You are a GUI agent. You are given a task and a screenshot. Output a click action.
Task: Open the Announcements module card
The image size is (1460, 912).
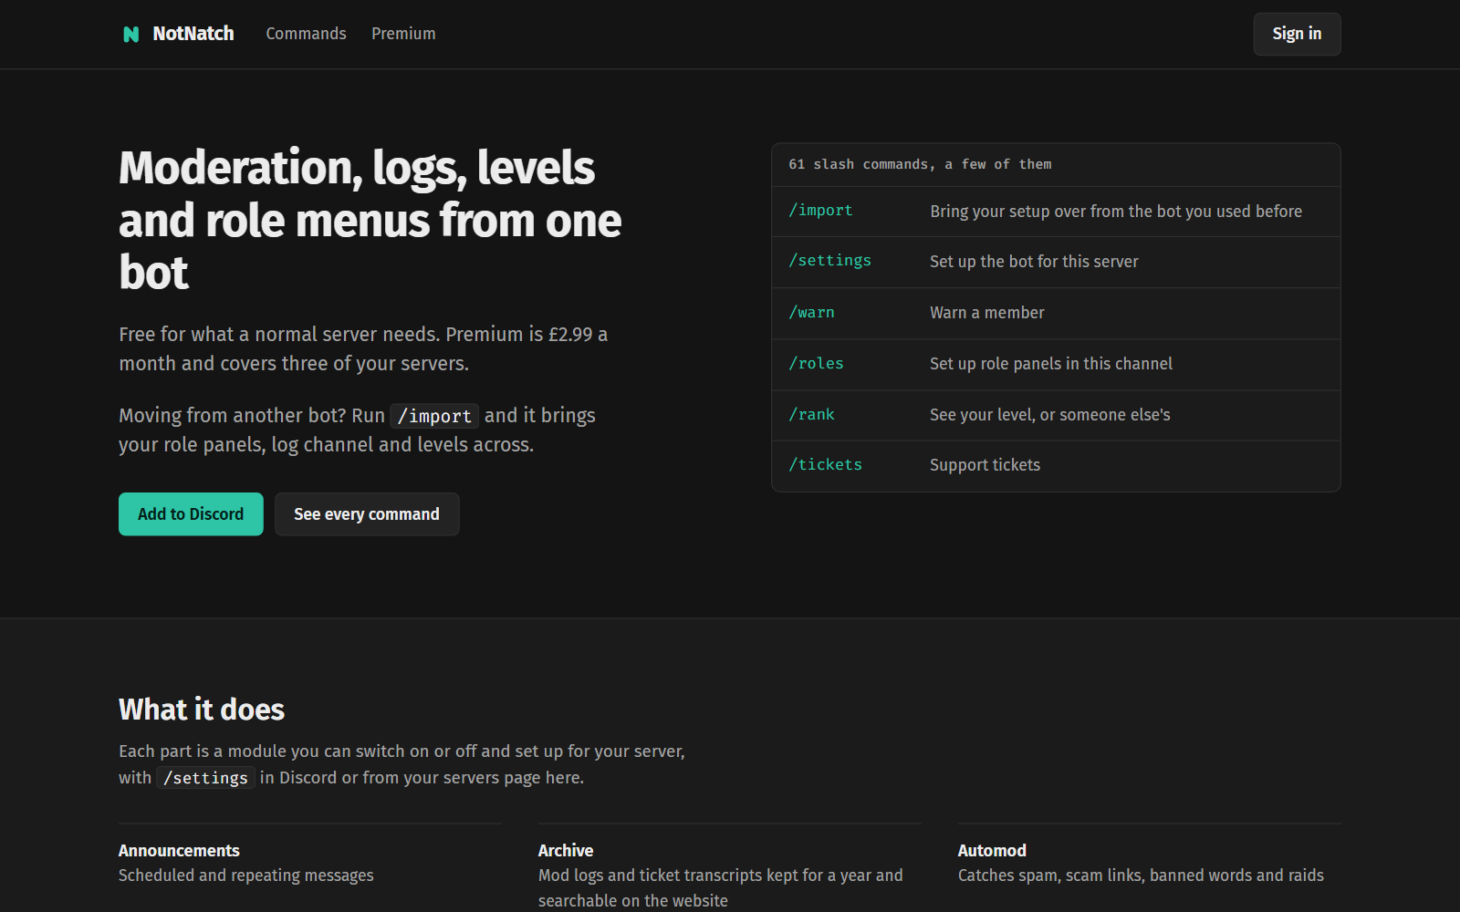[310, 863]
